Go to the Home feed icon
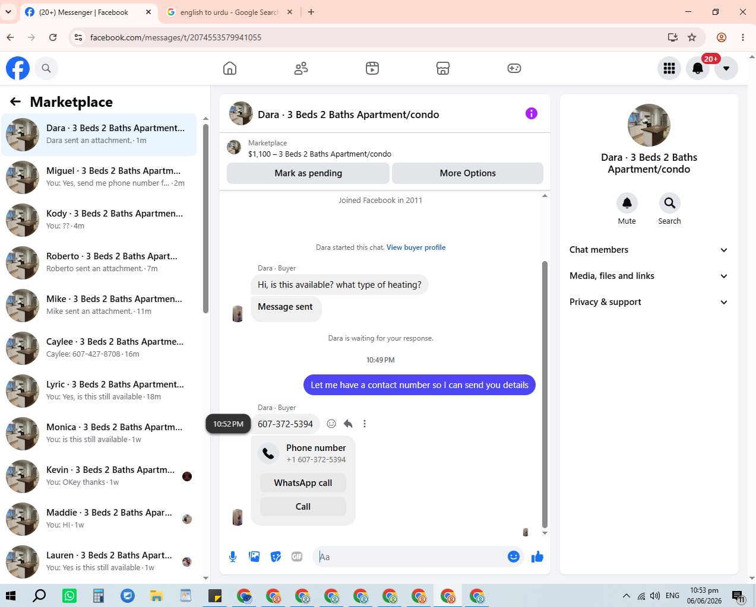 click(x=230, y=68)
